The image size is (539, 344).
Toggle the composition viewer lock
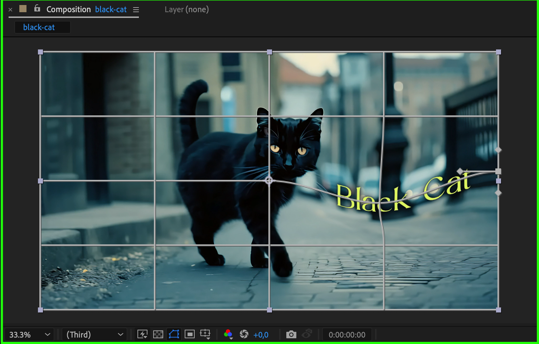pyautogui.click(x=37, y=8)
